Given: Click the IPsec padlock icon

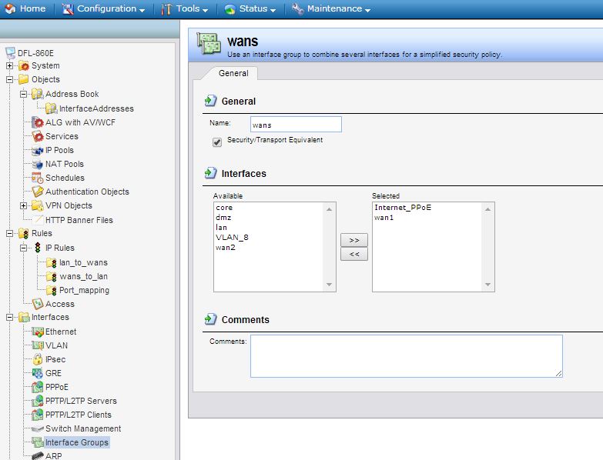Looking at the screenshot, I should pos(38,359).
